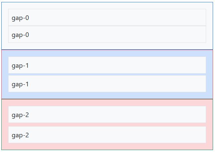
Task: Click the "gap-1" text label in the upper blue-section box
Action: 20,66
